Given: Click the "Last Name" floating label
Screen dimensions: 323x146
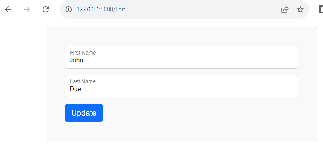Looking at the screenshot, I should 83,81.
